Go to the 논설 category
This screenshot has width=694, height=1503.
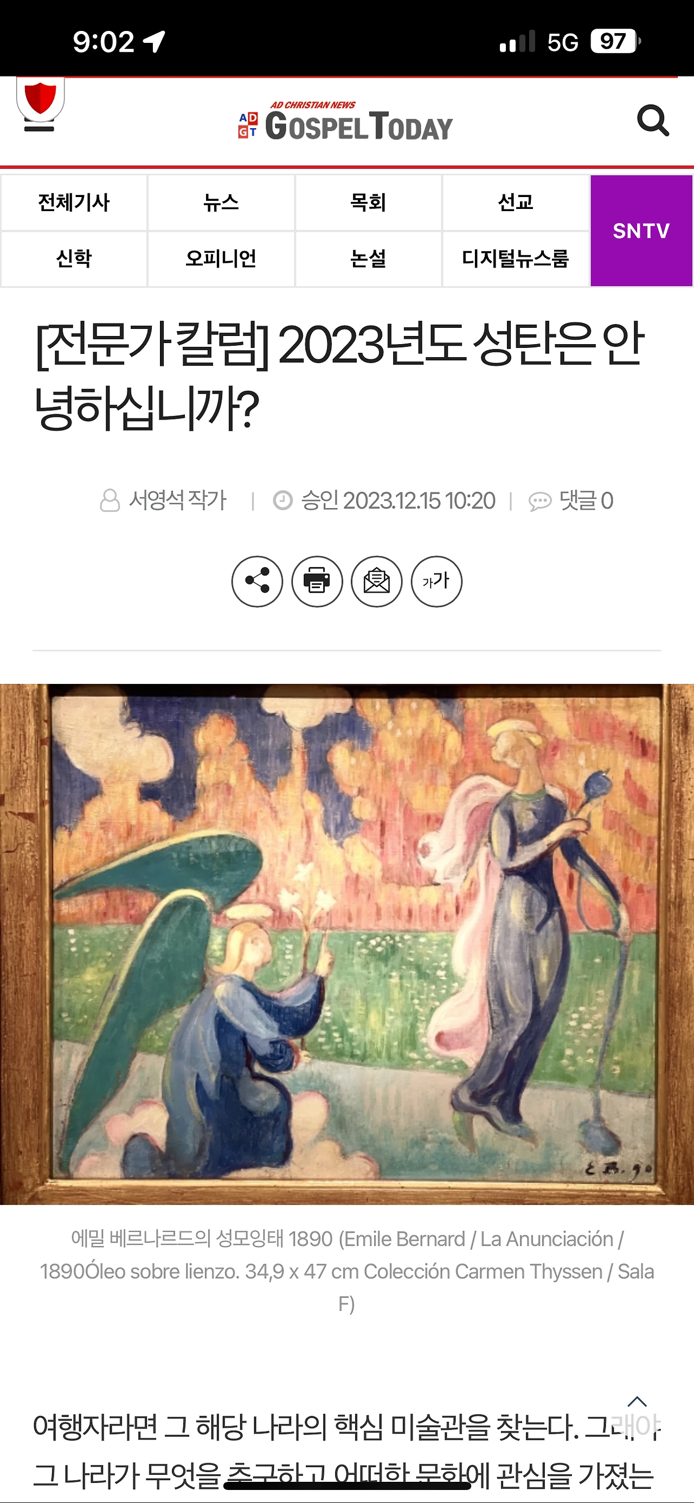pyautogui.click(x=368, y=258)
